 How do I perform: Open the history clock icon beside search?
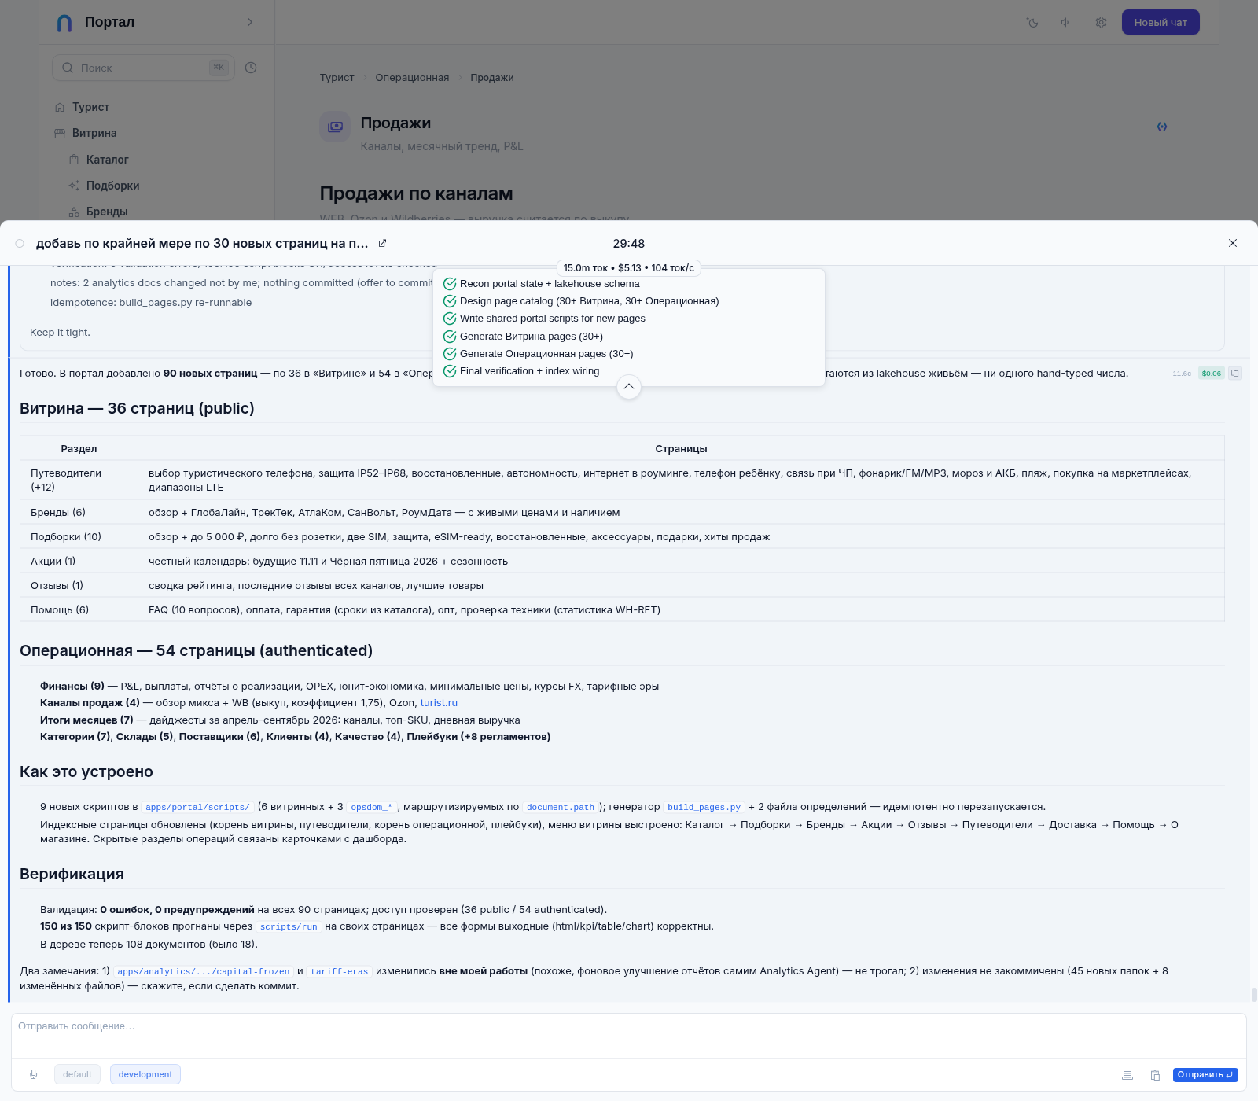(251, 68)
